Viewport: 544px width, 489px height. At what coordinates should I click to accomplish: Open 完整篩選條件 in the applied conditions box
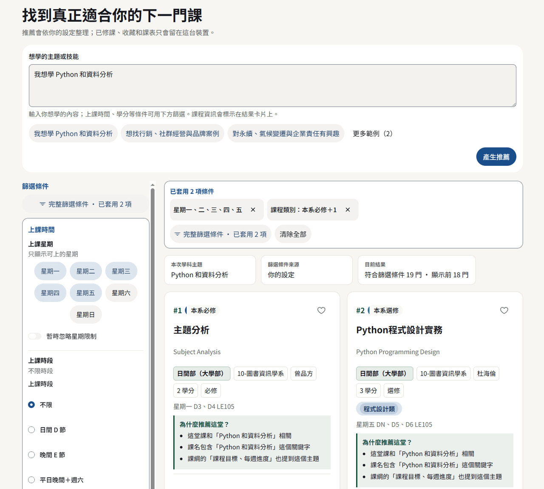tap(221, 234)
